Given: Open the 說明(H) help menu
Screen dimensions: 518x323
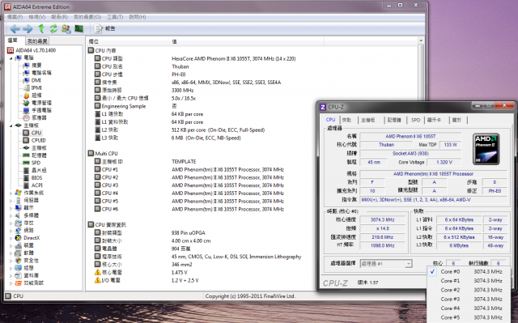Looking at the screenshot, I should click(137, 17).
